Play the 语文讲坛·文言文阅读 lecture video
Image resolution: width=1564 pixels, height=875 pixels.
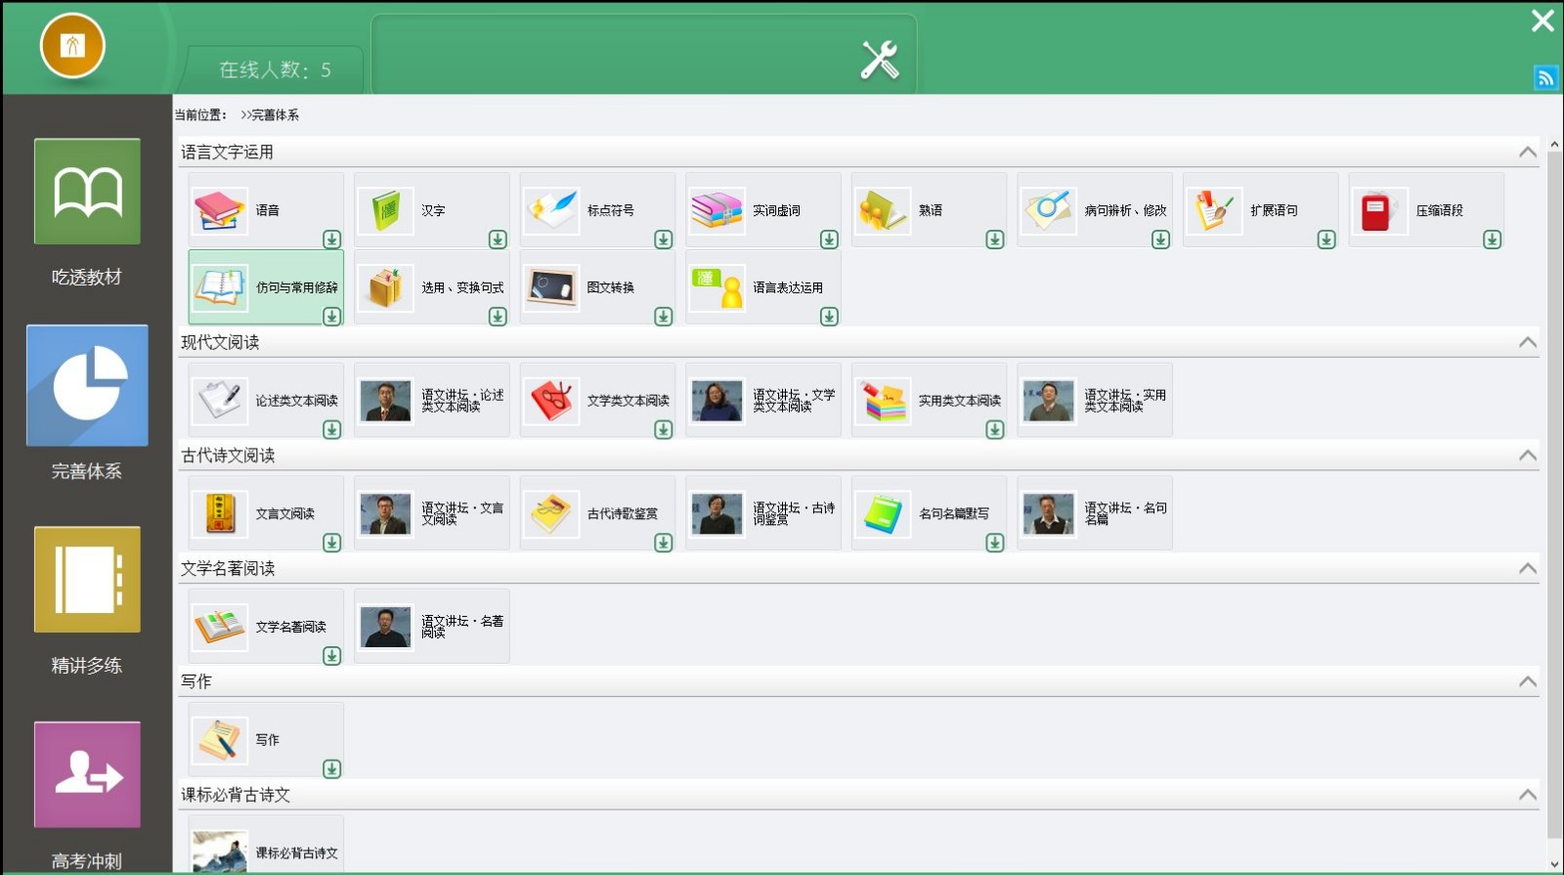click(432, 513)
